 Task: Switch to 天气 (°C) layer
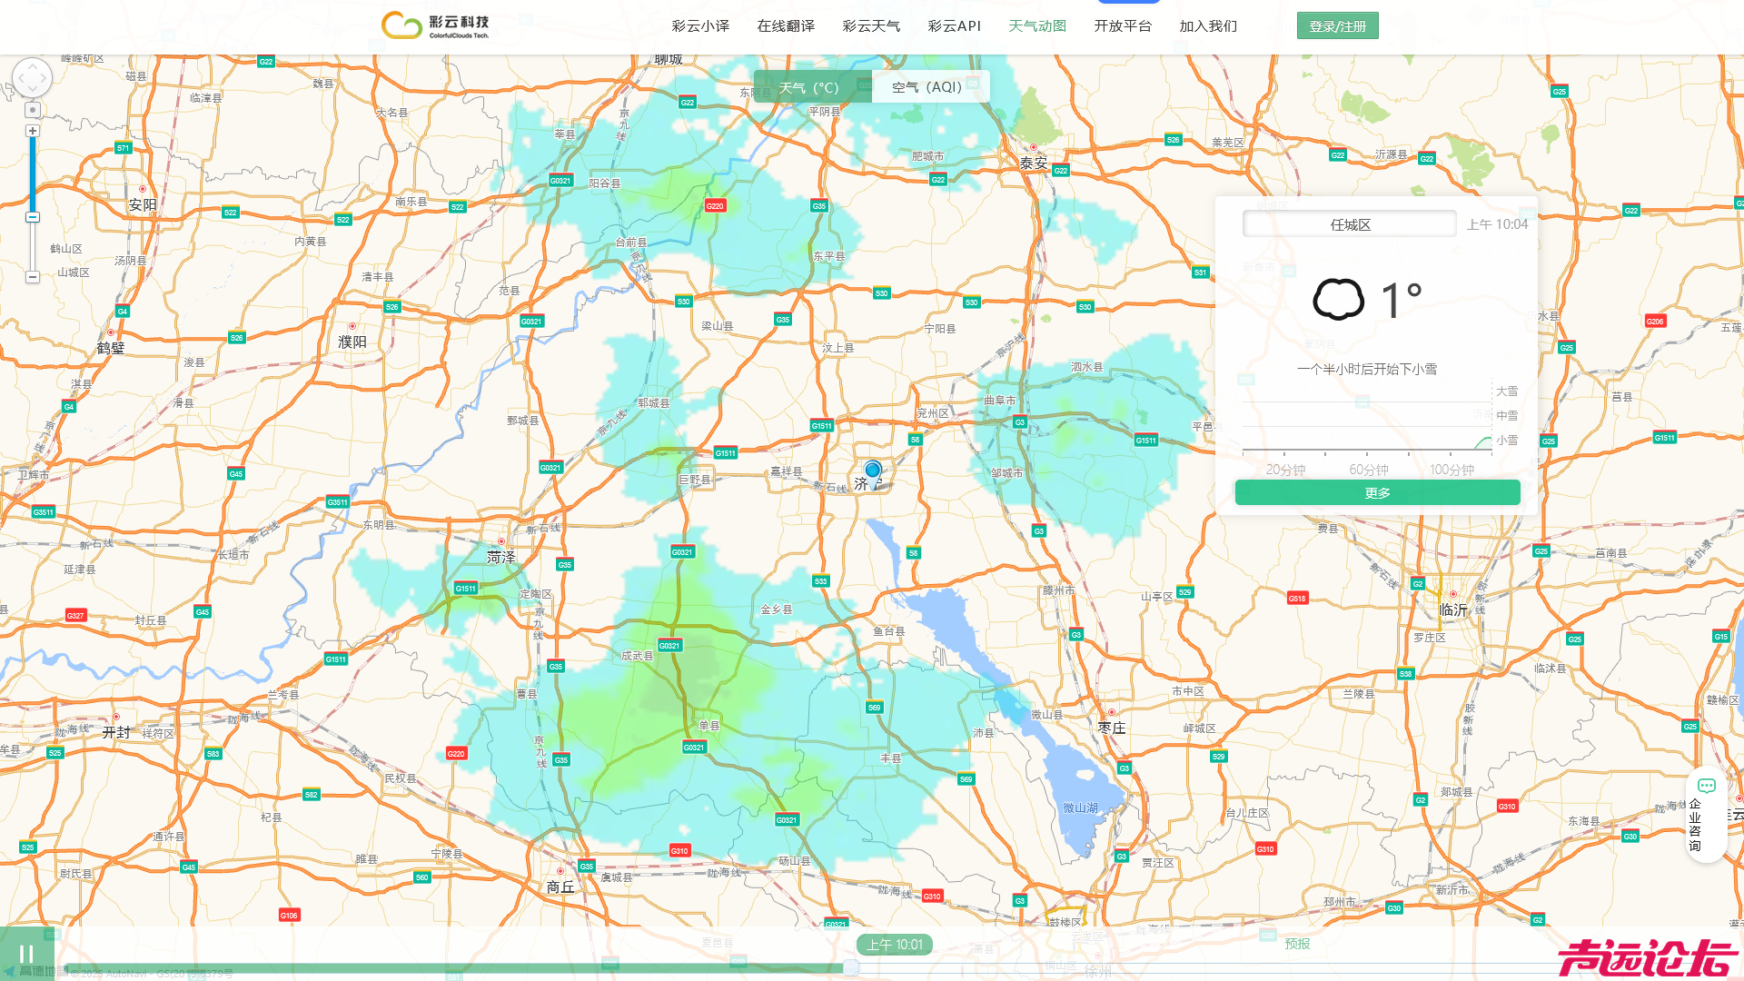tap(809, 87)
